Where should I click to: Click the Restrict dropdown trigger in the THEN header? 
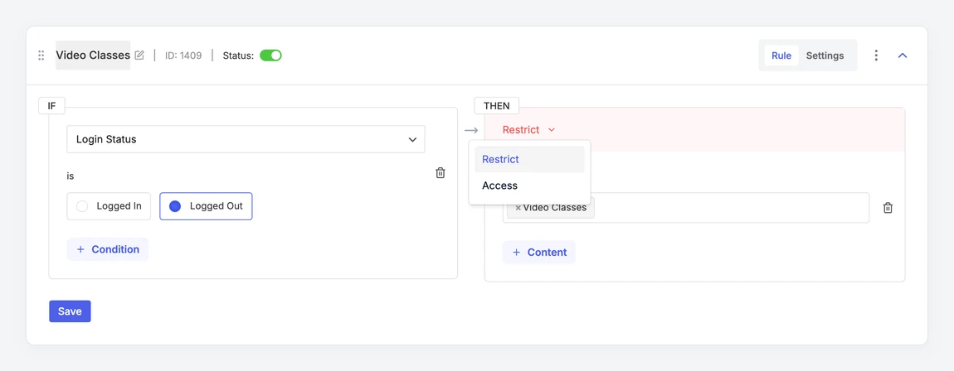(x=528, y=129)
